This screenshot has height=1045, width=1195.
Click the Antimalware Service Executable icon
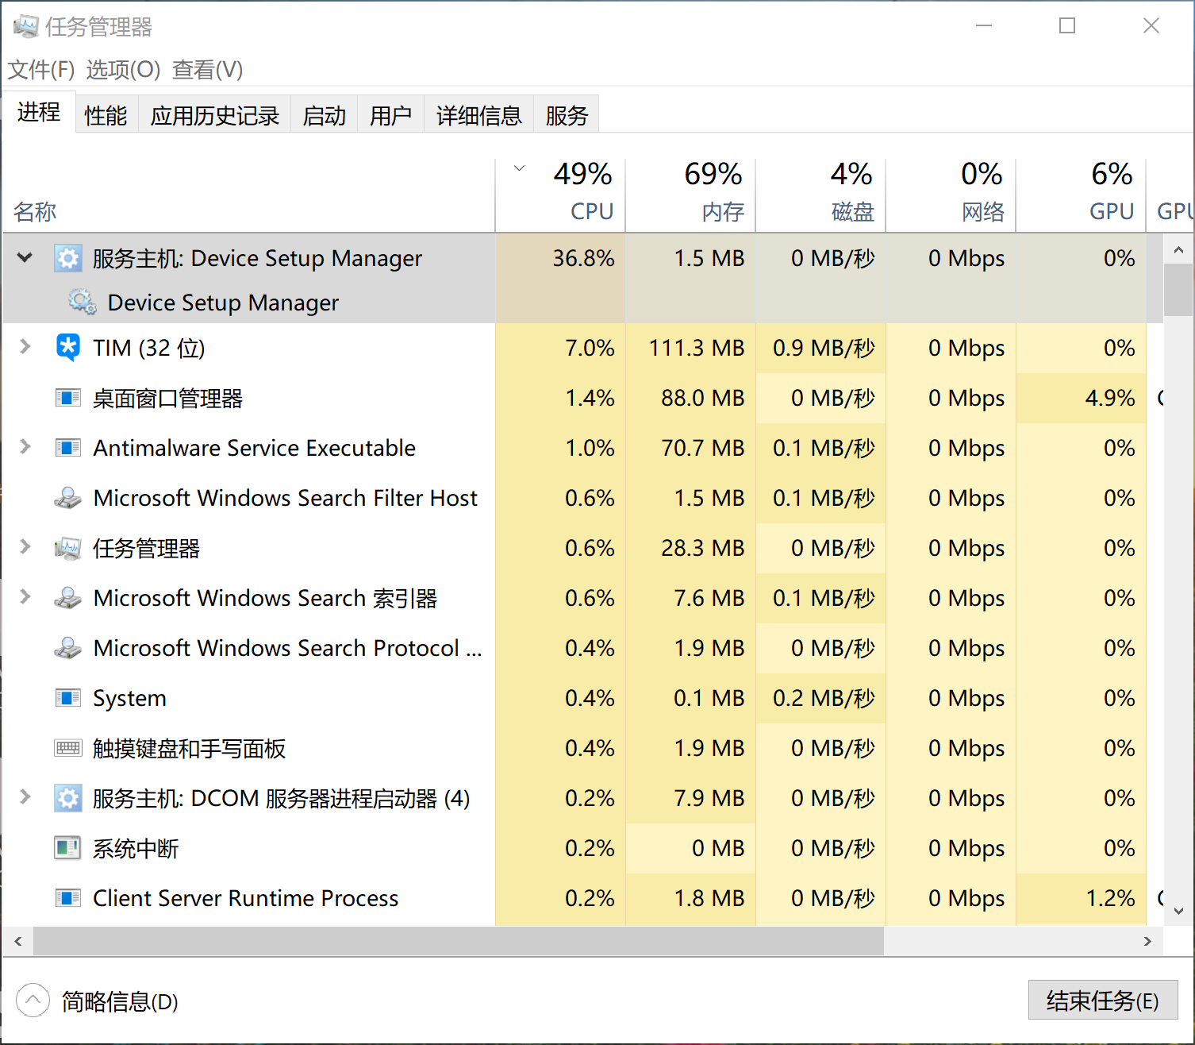coord(68,448)
